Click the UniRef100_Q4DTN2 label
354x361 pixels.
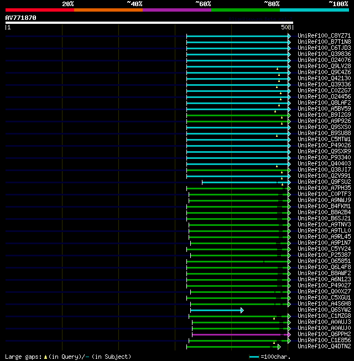(x=324, y=347)
